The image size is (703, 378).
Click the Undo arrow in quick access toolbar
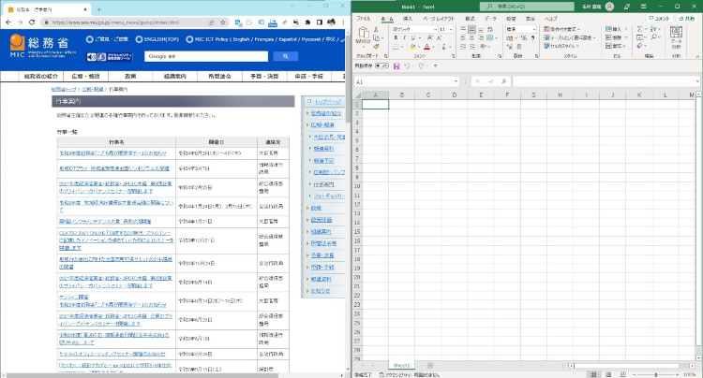[406, 65]
